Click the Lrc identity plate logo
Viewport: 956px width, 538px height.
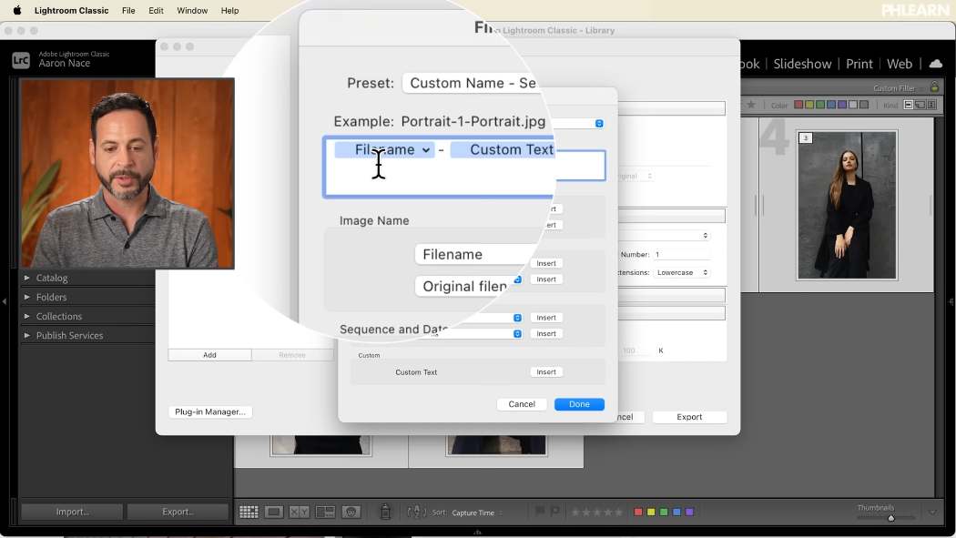click(21, 60)
